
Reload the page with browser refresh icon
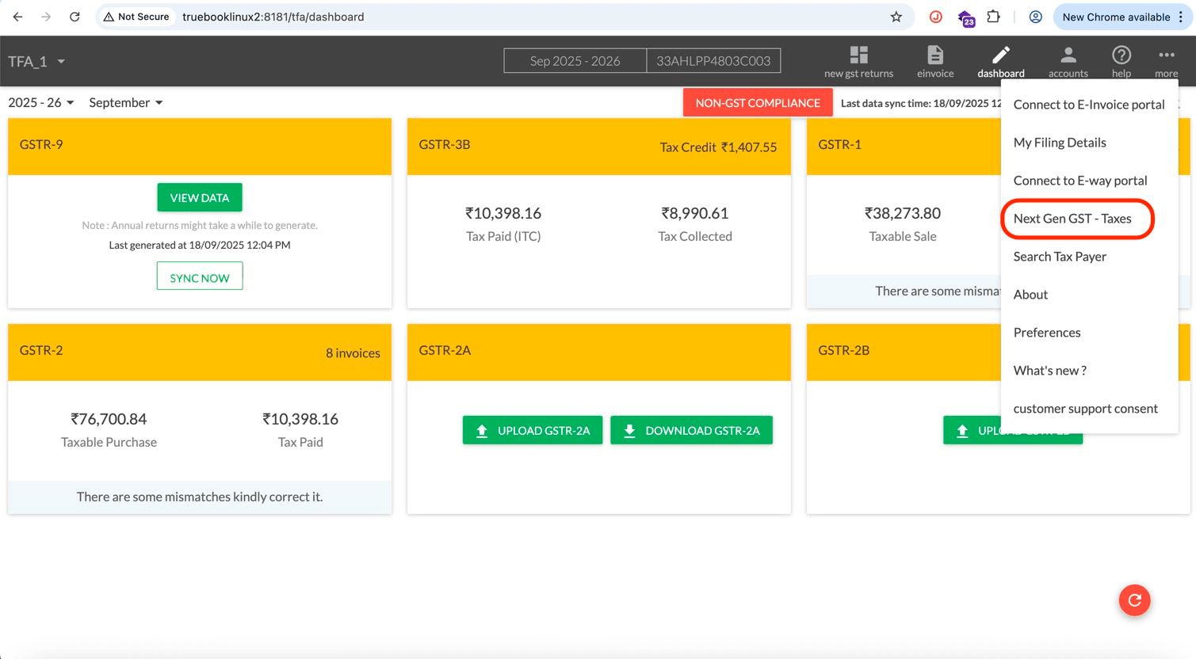[75, 17]
